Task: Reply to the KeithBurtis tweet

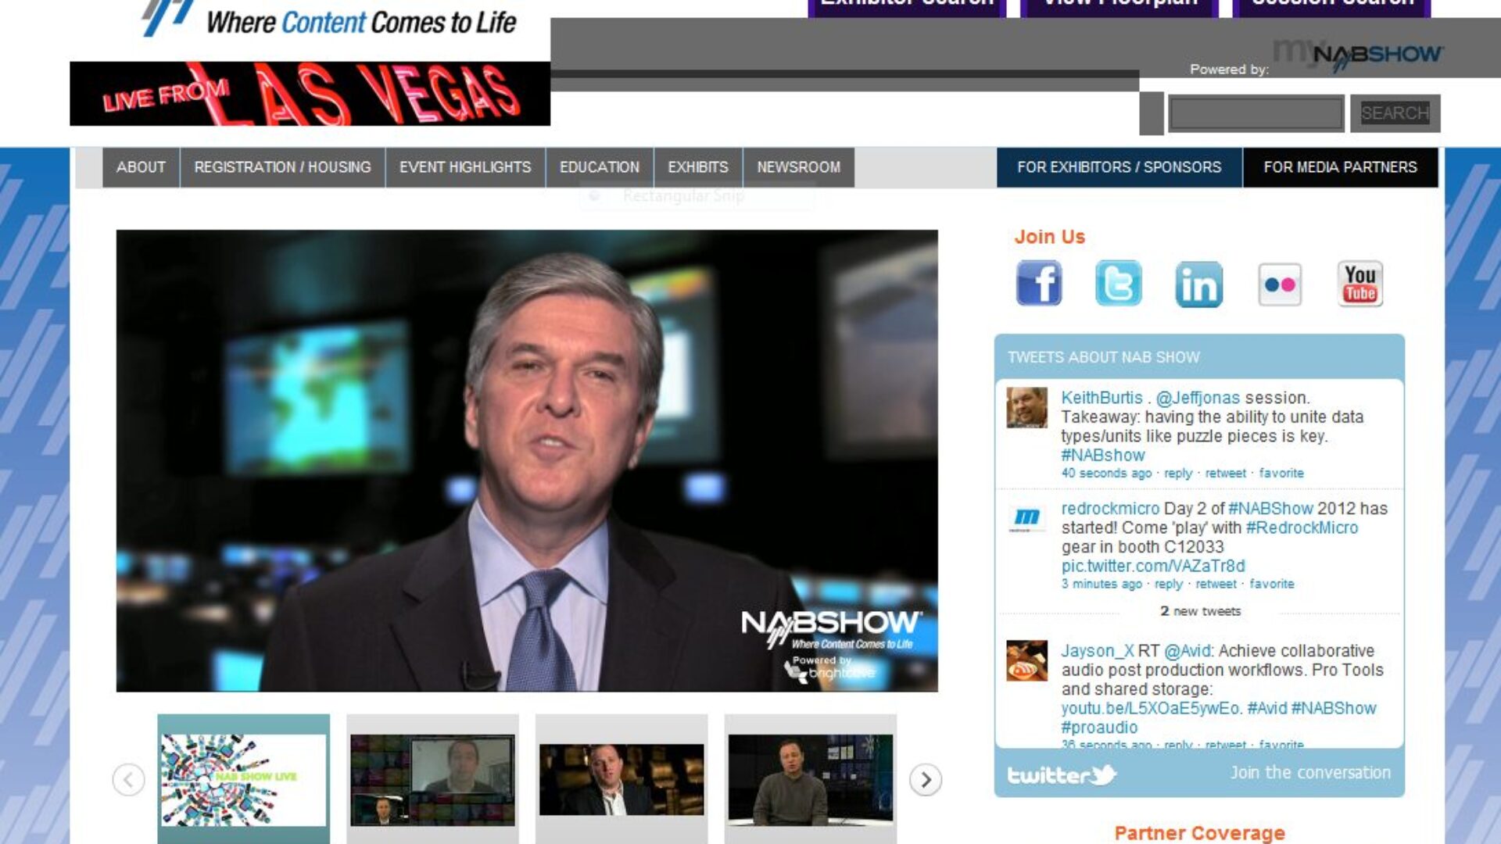Action: coord(1177,473)
